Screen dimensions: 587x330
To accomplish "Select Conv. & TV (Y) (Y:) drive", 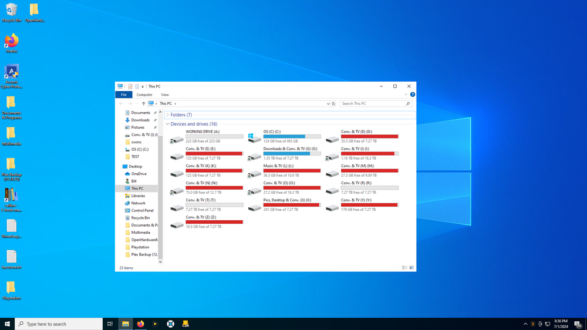I will coord(362,205).
